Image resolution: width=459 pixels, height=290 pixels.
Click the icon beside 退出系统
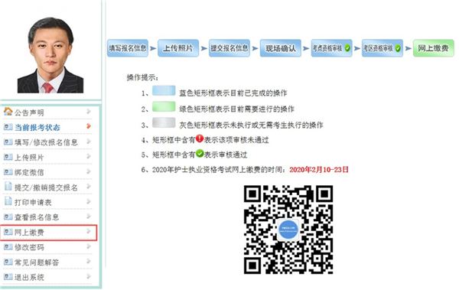(x=8, y=276)
